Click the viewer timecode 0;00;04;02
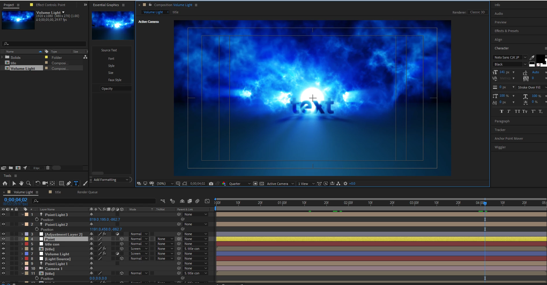 coord(198,183)
